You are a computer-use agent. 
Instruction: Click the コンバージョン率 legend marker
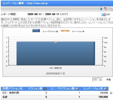(x=65, y=31)
